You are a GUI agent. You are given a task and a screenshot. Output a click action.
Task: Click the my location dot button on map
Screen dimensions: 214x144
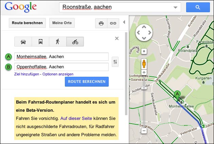[x=144, y=52]
